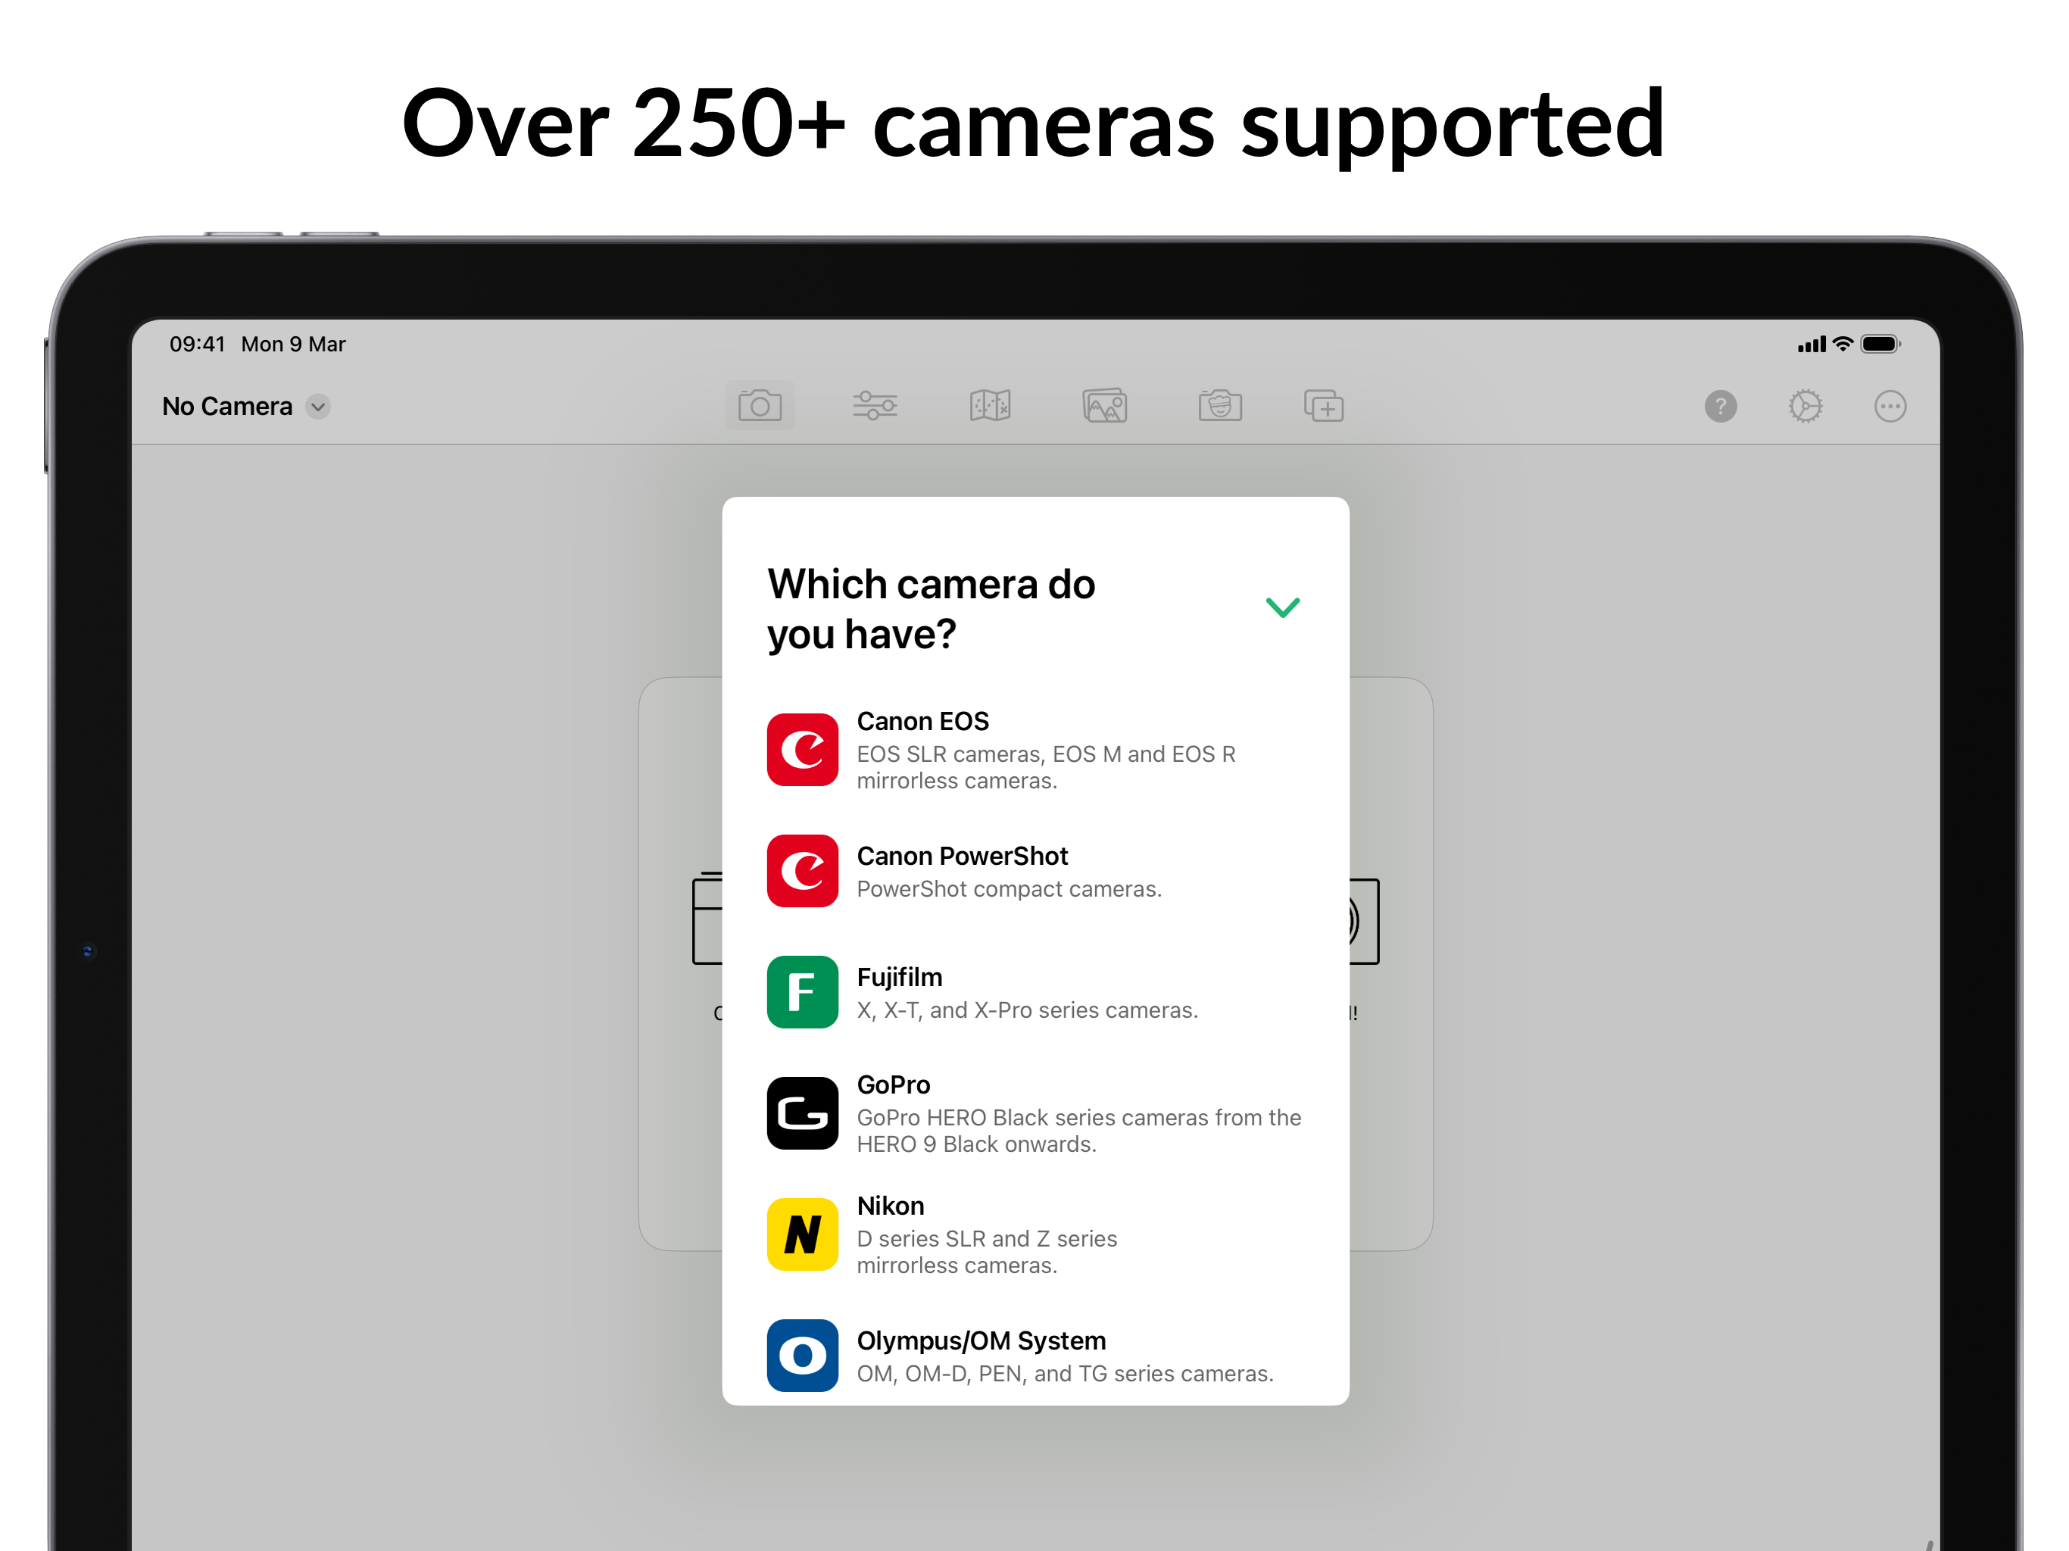
Task: Click 'OM, OM-D, PEN, and TG' description
Action: (1066, 1373)
